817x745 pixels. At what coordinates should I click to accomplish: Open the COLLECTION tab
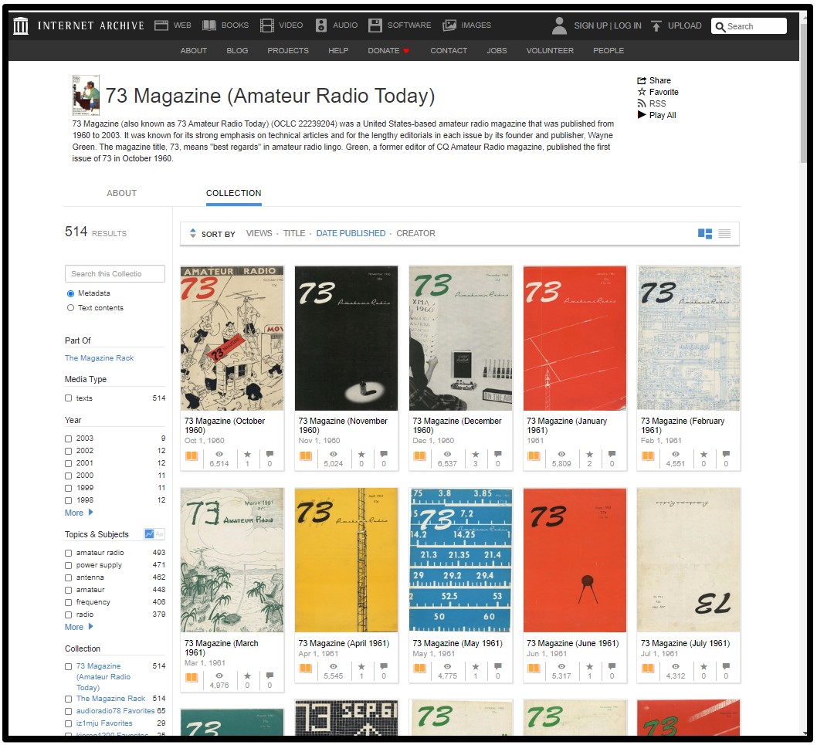click(233, 193)
